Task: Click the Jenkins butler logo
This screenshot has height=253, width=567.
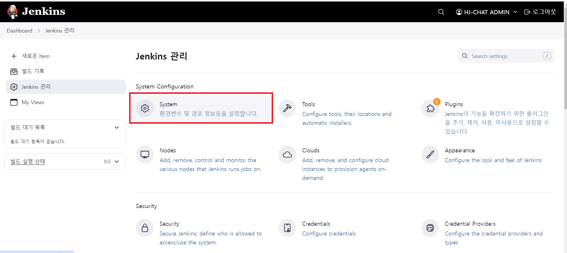Action: pos(12,12)
